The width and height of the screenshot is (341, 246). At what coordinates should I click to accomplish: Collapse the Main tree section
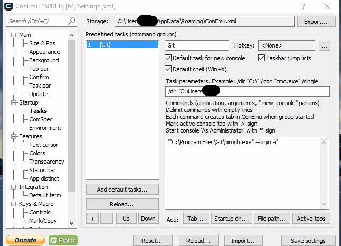pos(14,35)
